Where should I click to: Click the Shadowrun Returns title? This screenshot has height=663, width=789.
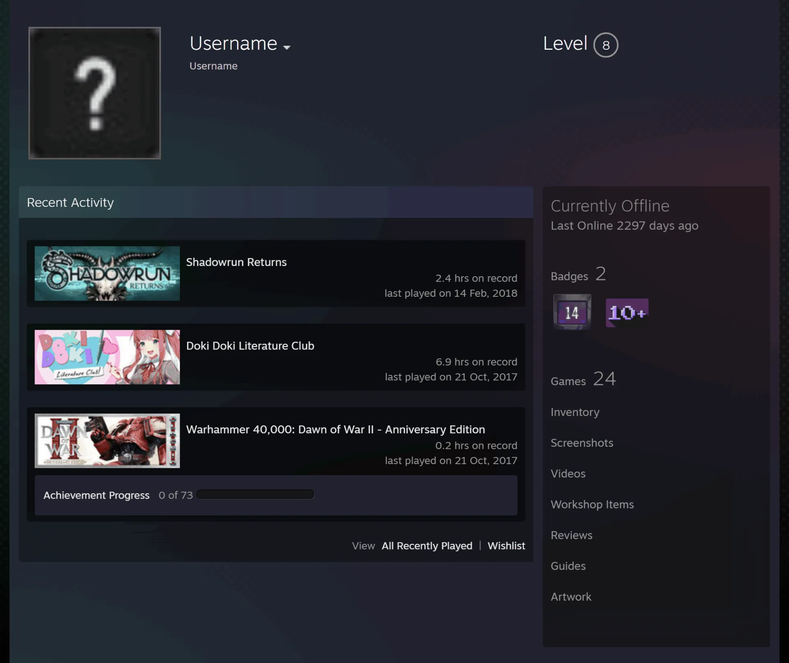click(x=236, y=262)
